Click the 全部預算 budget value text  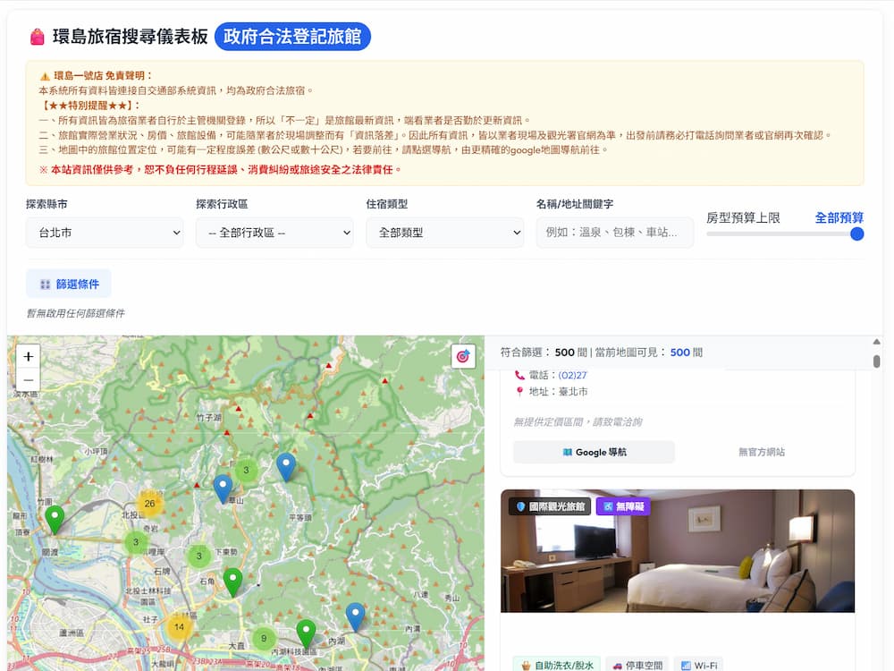[x=839, y=217]
